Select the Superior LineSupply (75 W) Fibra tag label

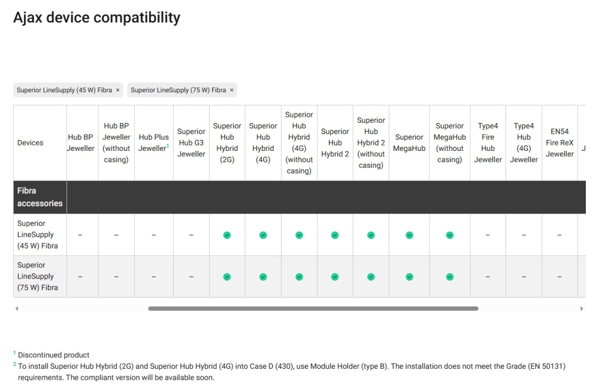(x=178, y=90)
